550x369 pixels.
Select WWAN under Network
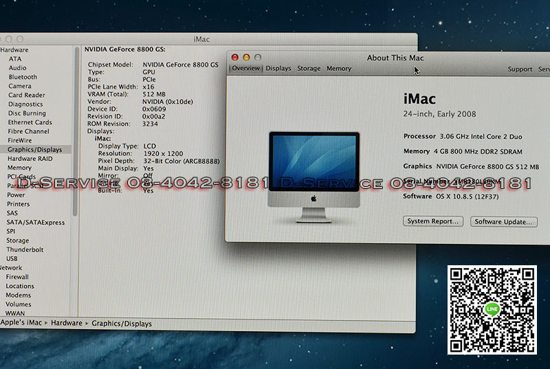pyautogui.click(x=15, y=313)
